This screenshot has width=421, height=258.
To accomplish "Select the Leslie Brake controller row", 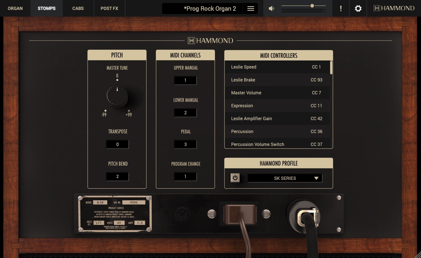I will [277, 80].
